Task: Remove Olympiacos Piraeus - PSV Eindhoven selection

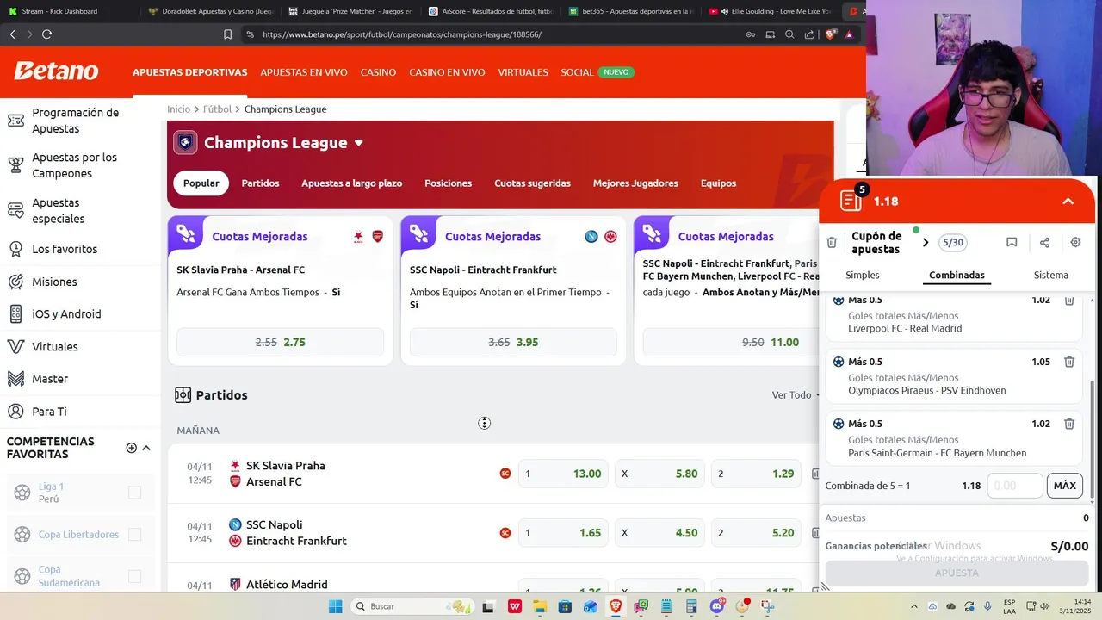Action: pyautogui.click(x=1069, y=362)
